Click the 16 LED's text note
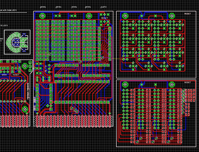The width and height of the screenshot is (199, 152). [4, 26]
